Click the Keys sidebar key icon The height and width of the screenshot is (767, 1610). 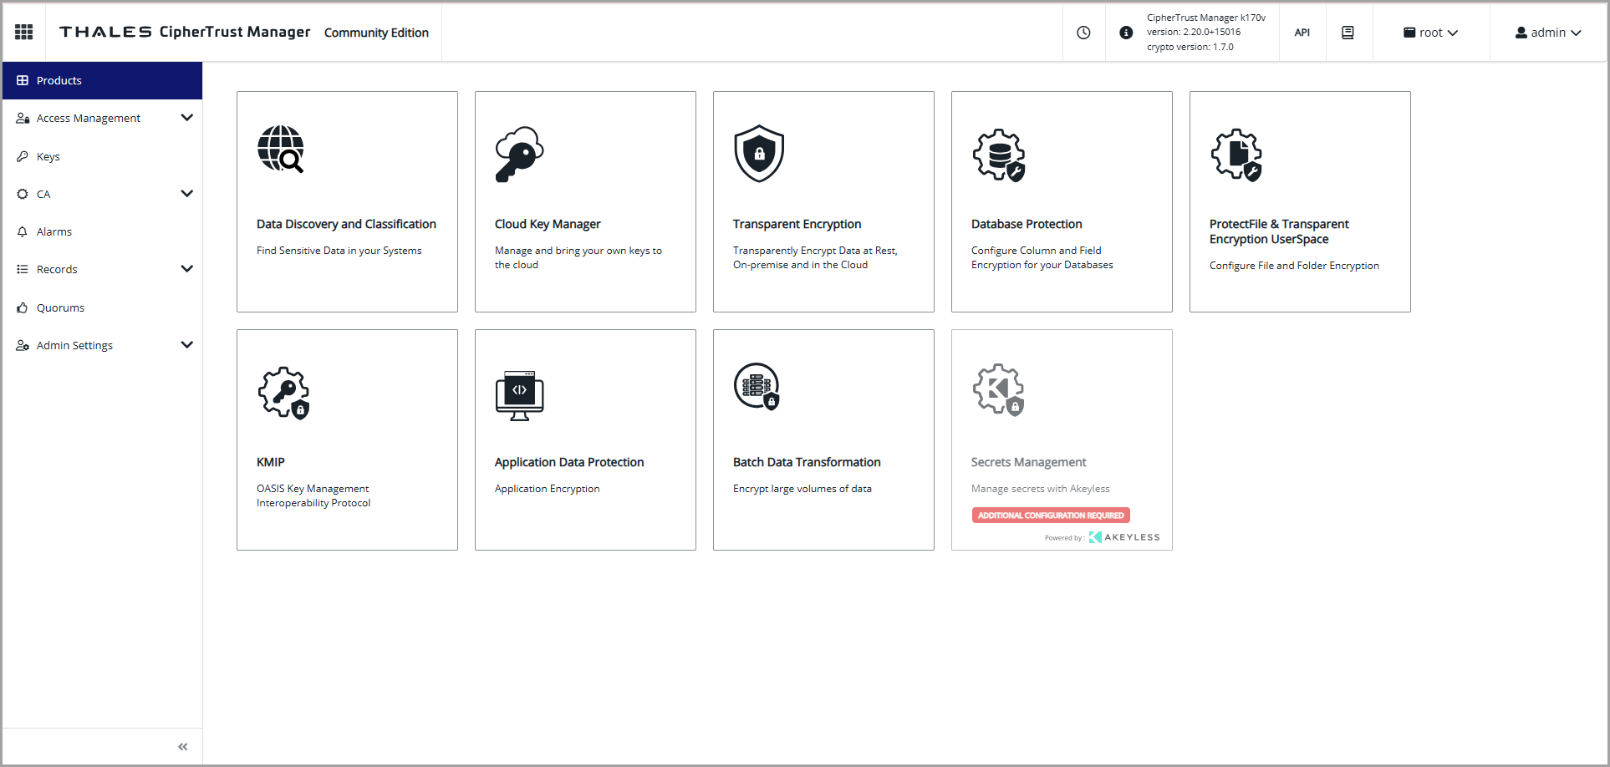[23, 156]
